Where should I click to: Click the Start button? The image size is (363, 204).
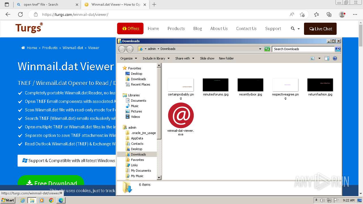pyautogui.click(x=8, y=200)
